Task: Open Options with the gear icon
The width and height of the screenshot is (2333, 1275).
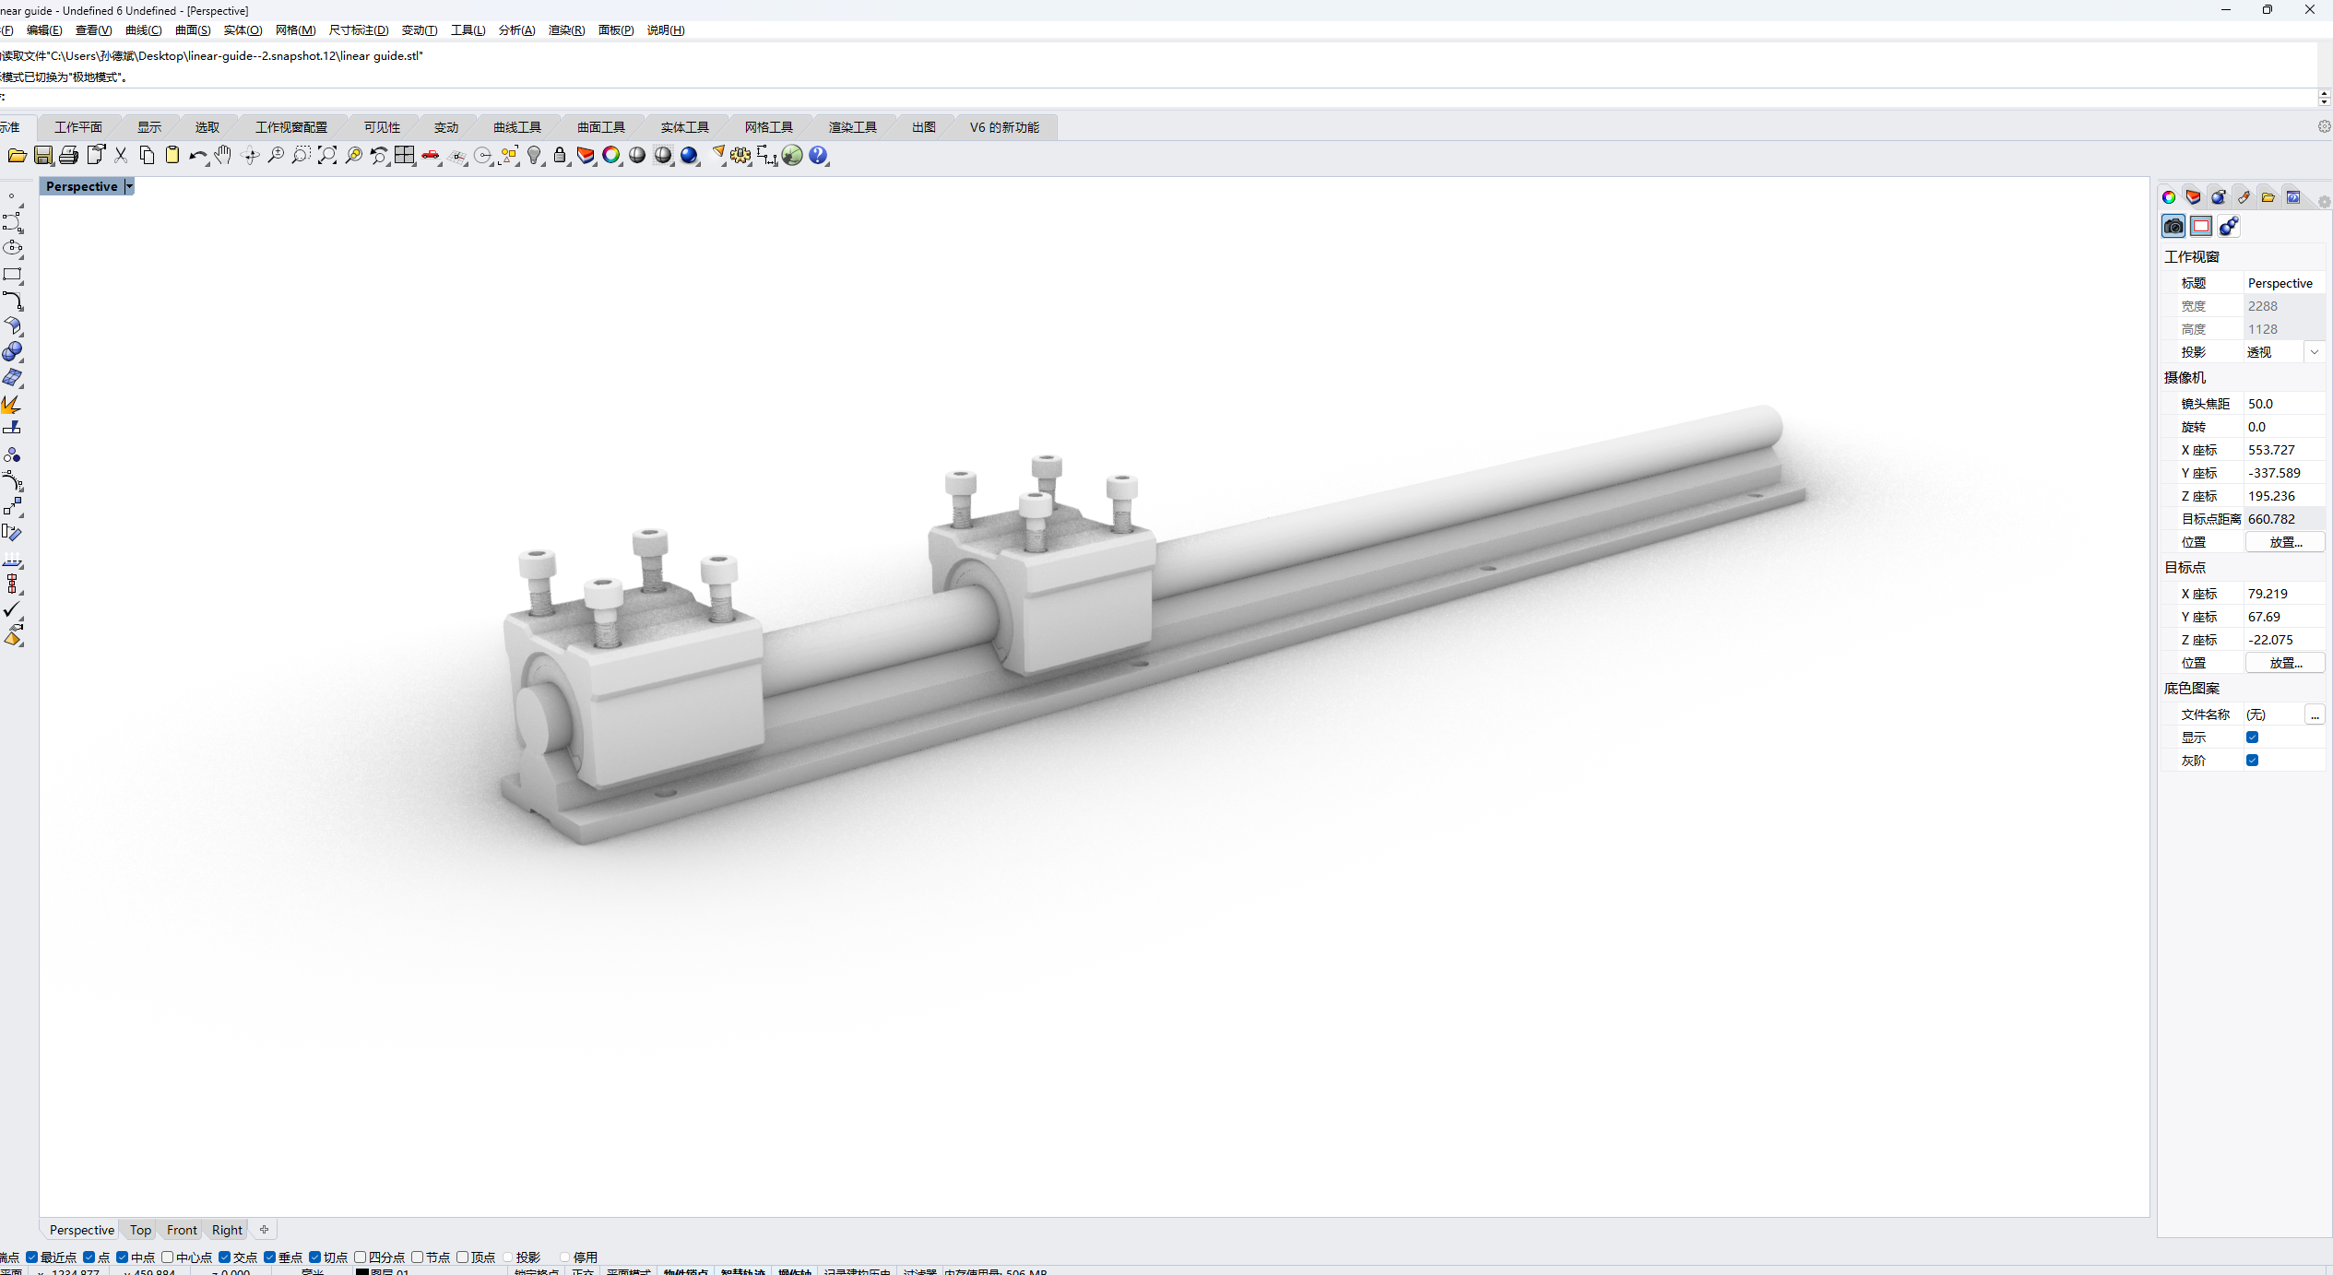Action: tap(740, 156)
